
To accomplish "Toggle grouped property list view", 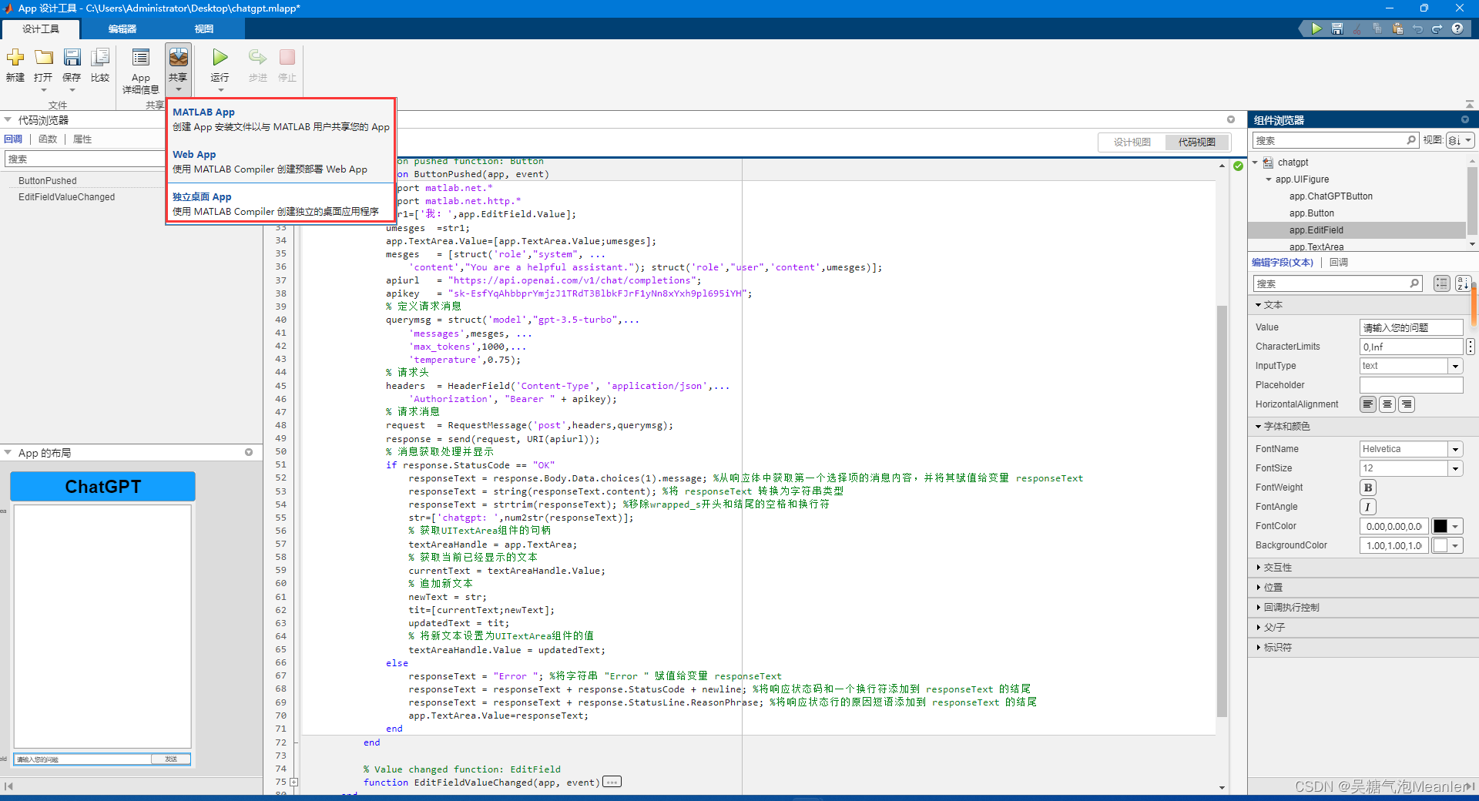I will [1442, 283].
